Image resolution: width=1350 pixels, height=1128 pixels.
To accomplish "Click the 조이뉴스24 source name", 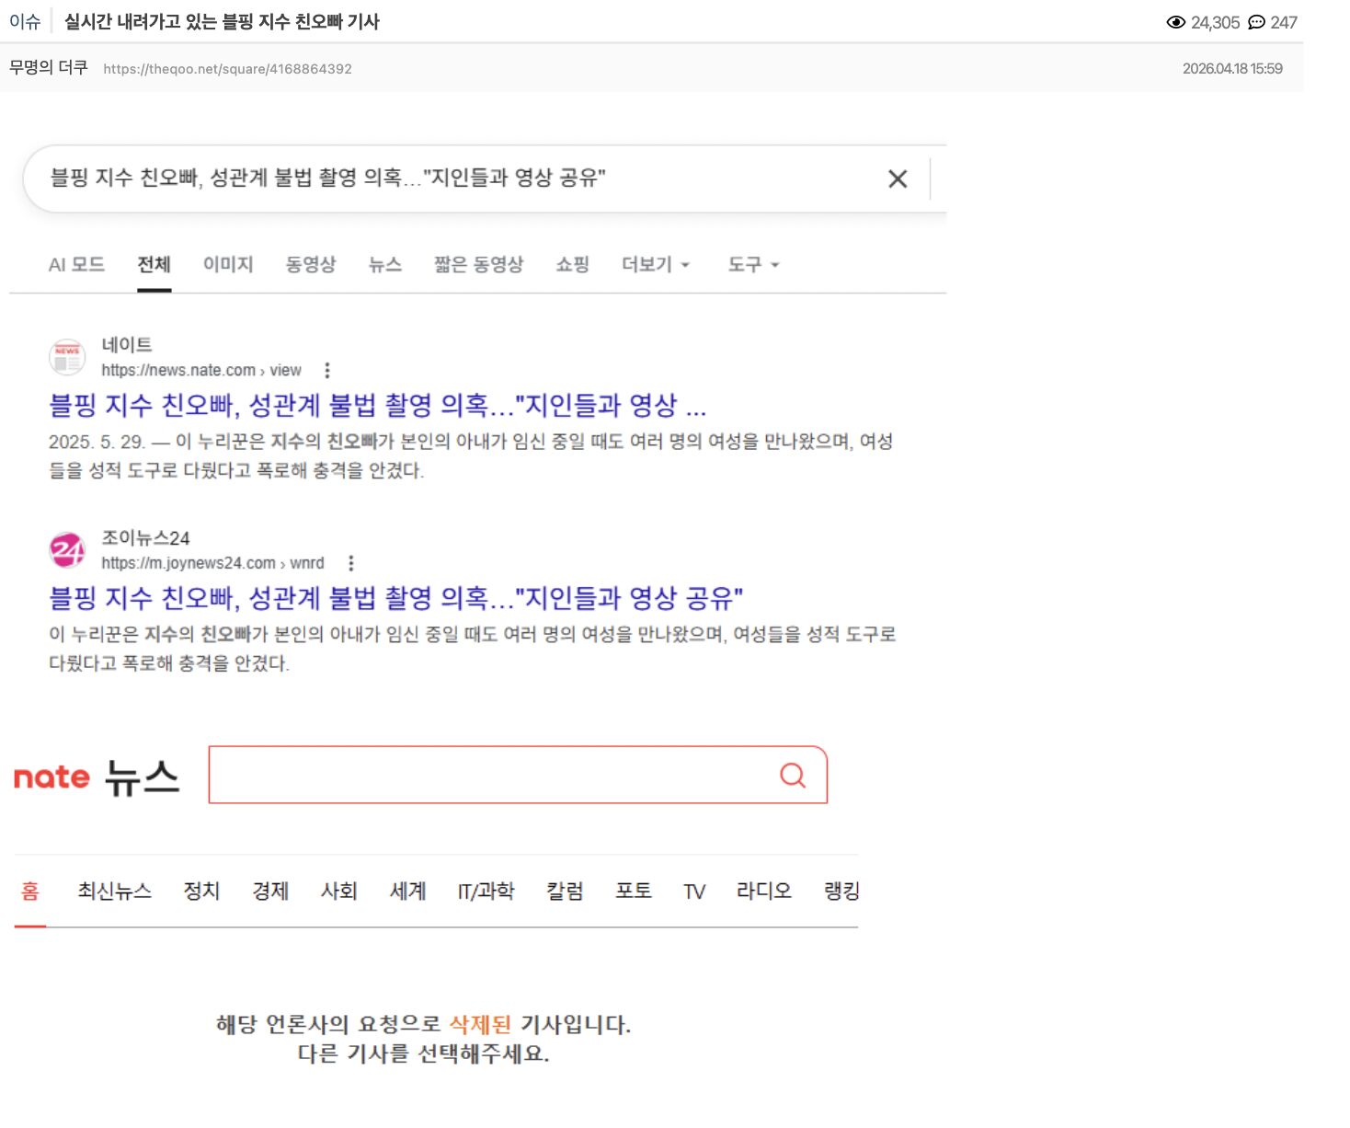I will click(x=145, y=538).
